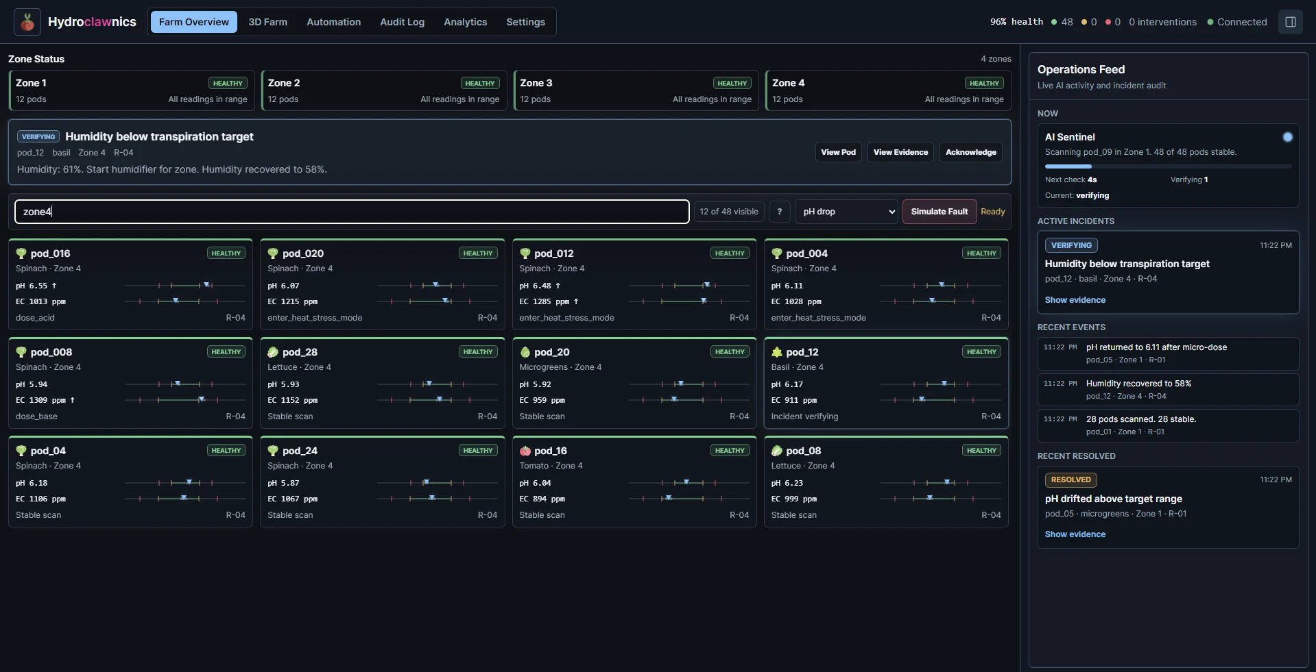The height and width of the screenshot is (672, 1316).
Task: Click the pod search field containing zone4
Action: (352, 212)
